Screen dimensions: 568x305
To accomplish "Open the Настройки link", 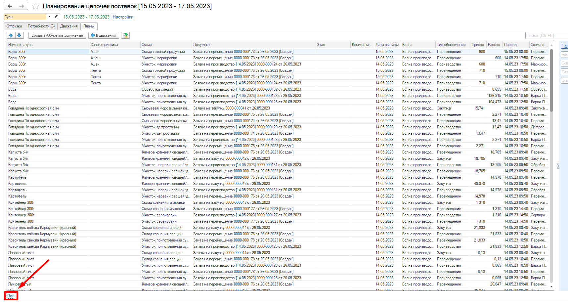I will (x=123, y=17).
